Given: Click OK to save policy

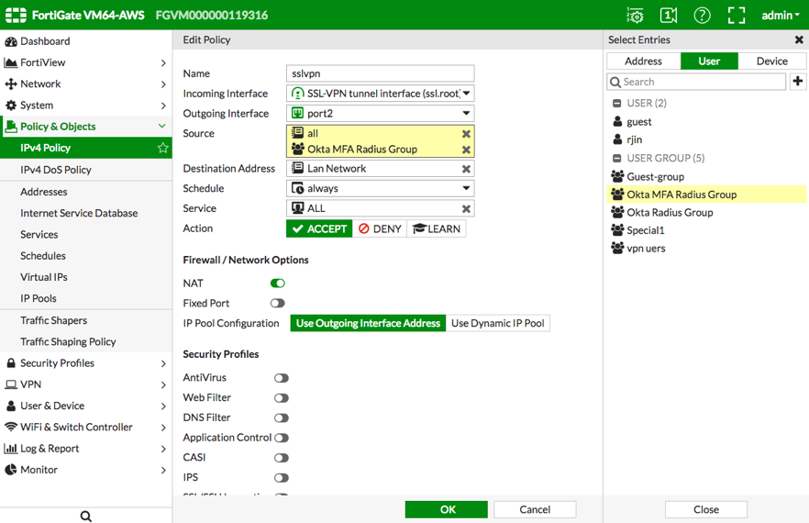Looking at the screenshot, I should pos(447,509).
